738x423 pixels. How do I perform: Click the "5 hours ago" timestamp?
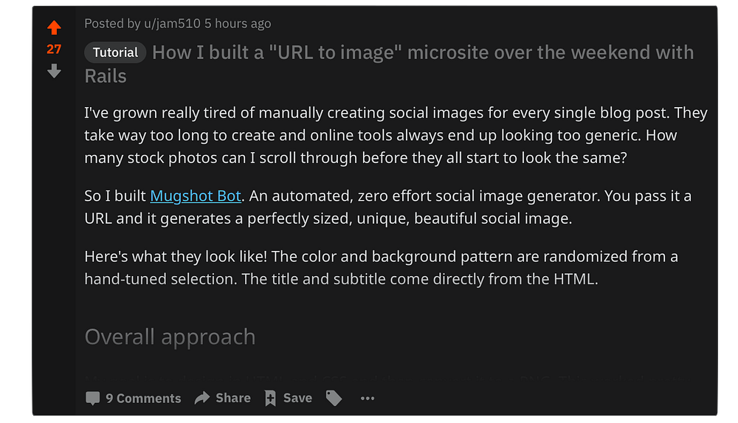point(238,24)
